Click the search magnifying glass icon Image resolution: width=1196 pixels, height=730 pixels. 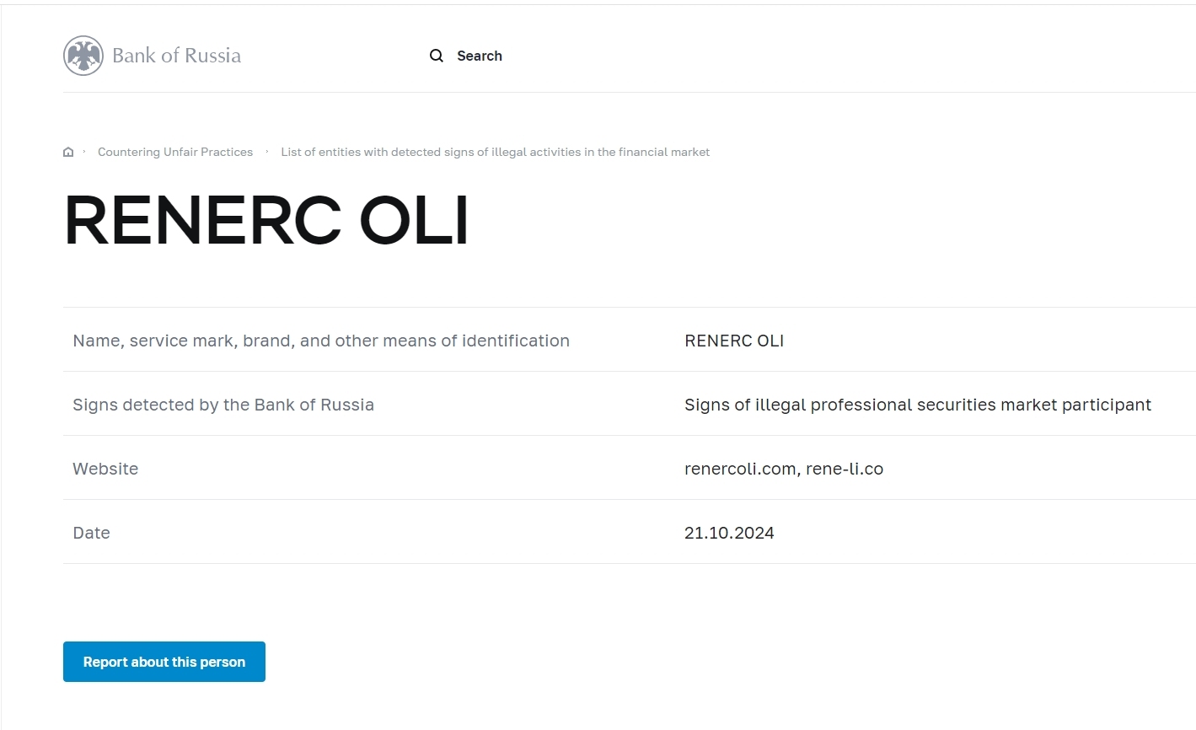(437, 56)
